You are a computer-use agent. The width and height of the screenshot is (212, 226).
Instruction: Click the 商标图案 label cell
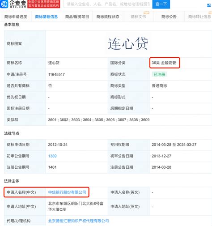coord(25,44)
